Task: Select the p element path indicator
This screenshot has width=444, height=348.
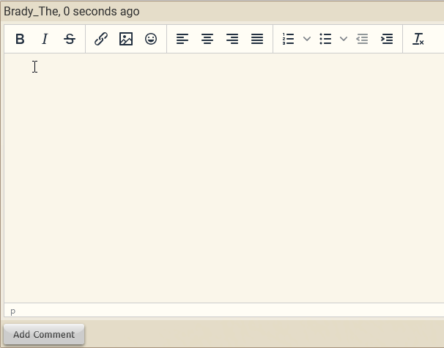Action: [x=12, y=311]
